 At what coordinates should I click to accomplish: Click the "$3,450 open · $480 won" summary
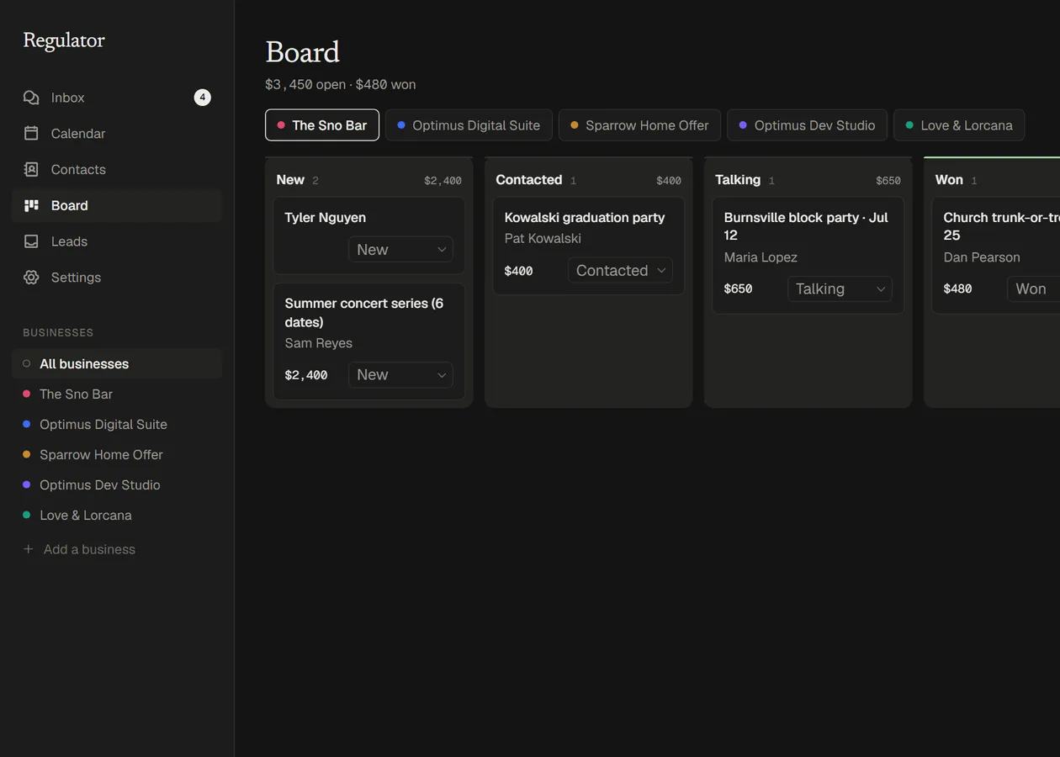(341, 85)
